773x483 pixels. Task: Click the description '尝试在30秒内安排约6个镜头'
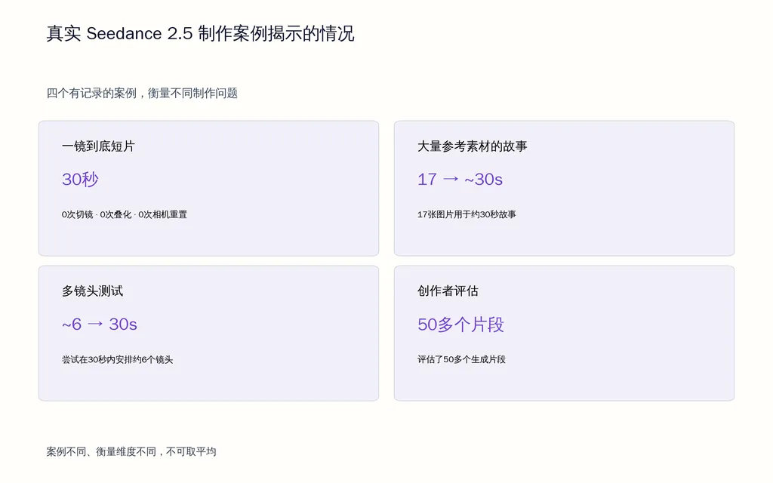pyautogui.click(x=117, y=359)
